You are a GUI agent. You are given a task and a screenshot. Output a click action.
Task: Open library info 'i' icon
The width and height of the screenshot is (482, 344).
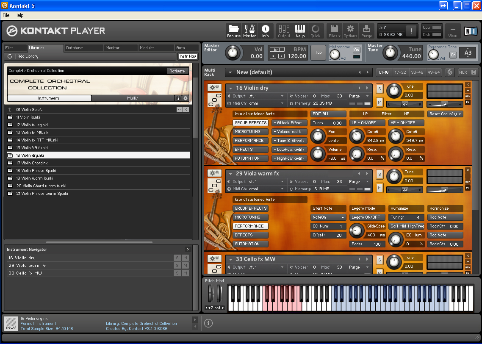pos(178,98)
